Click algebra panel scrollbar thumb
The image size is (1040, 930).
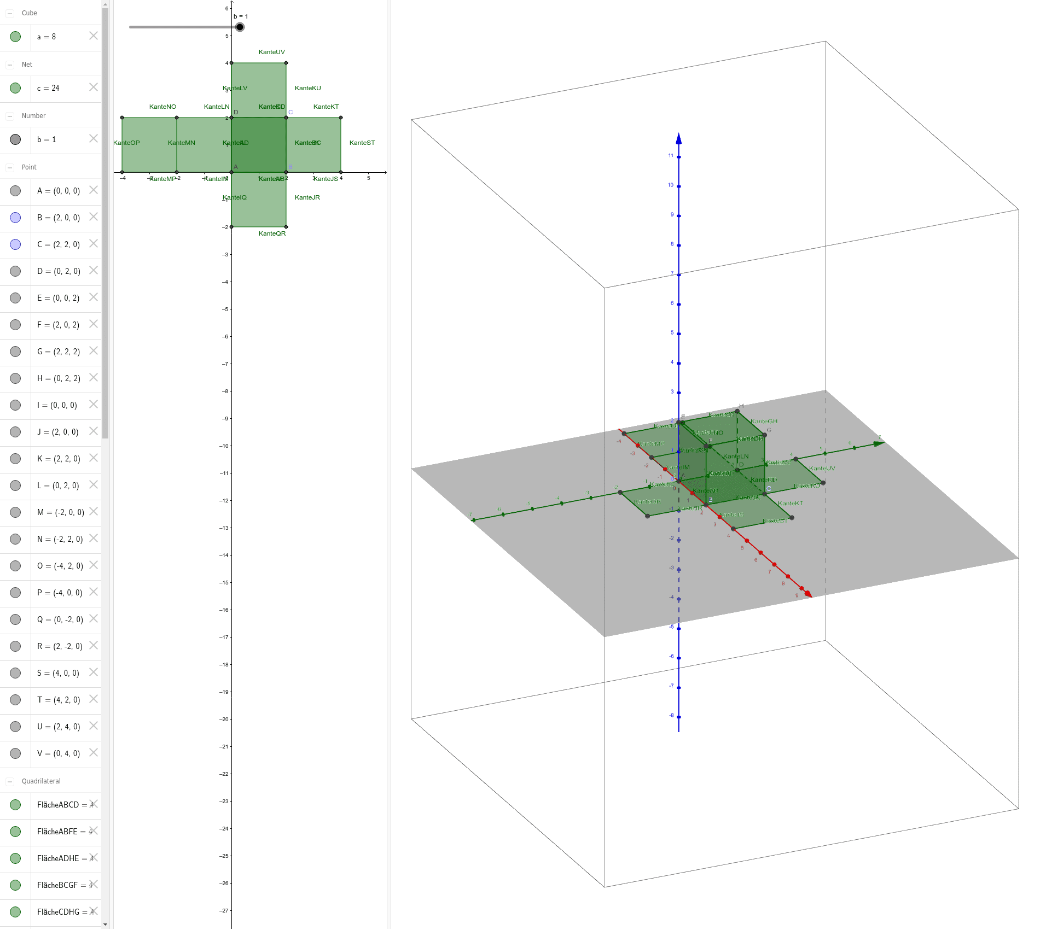(x=105, y=223)
